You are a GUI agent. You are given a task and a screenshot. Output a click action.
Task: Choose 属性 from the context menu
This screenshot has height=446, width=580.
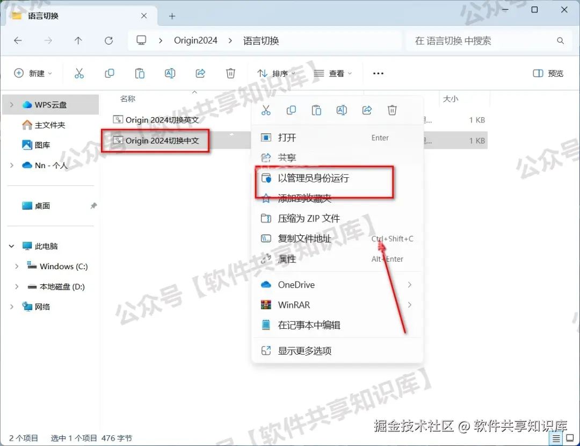click(x=337, y=258)
